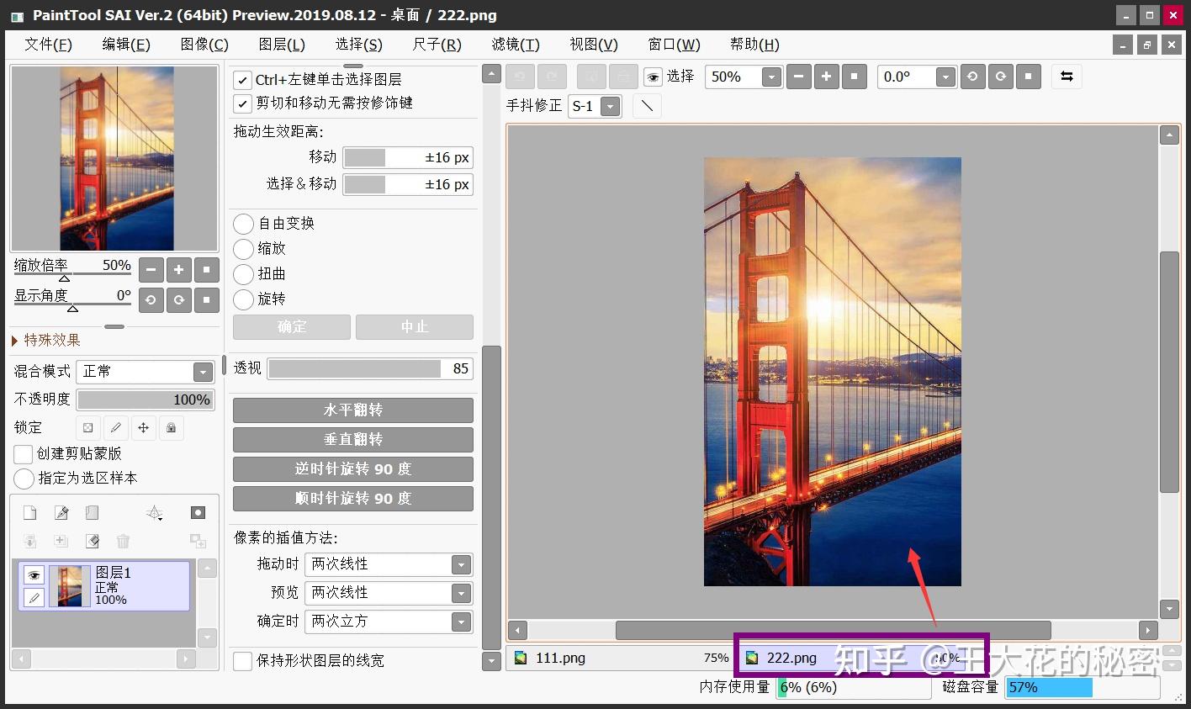Screen dimensions: 1191x709
Task: Create a new normal layer
Action: [x=29, y=513]
